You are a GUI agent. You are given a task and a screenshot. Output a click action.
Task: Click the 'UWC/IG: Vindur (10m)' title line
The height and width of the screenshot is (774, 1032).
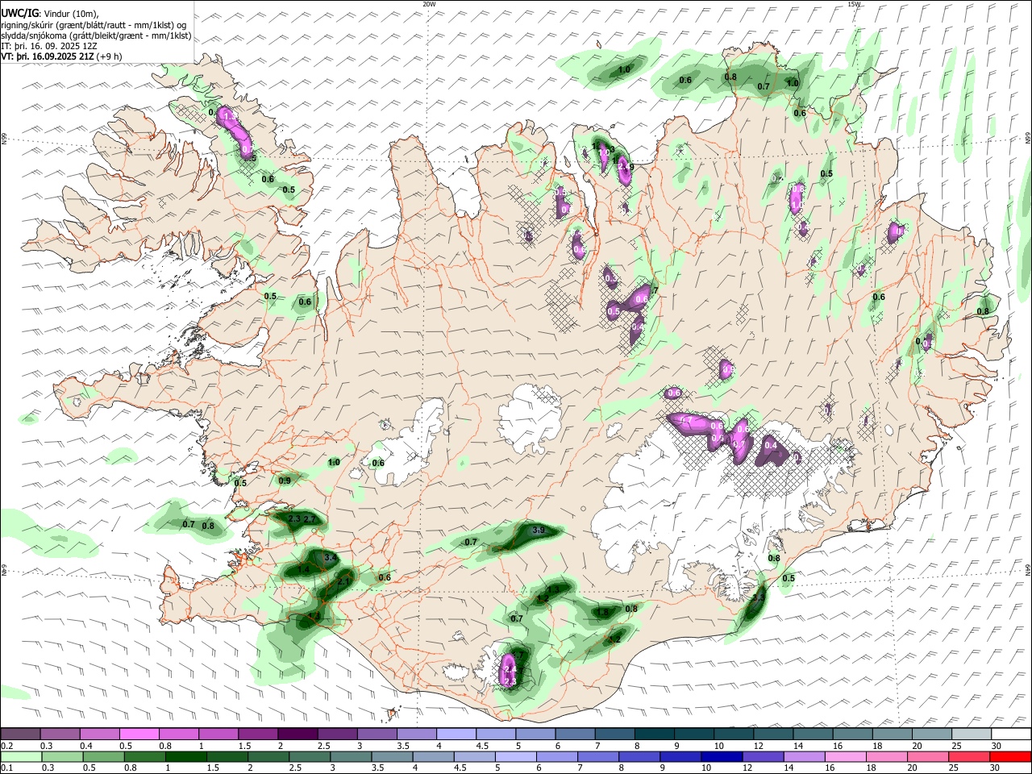(50, 14)
